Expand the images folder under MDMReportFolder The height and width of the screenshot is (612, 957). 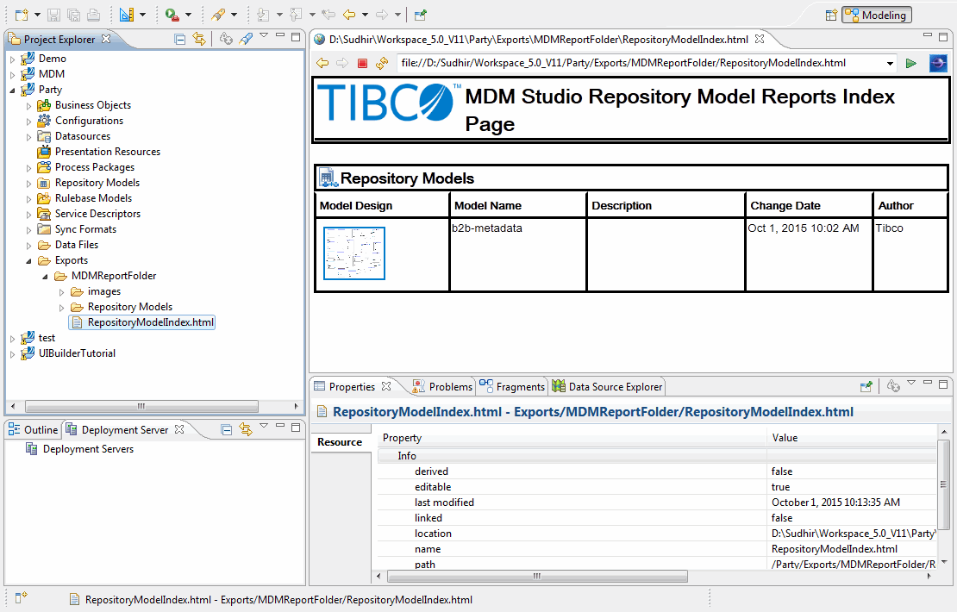[x=61, y=292]
